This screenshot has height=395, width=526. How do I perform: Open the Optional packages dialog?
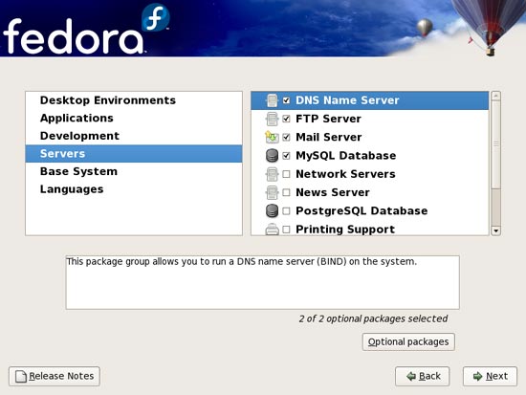408,342
